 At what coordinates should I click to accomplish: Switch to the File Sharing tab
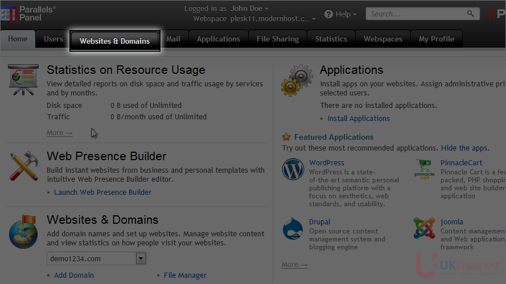(278, 39)
